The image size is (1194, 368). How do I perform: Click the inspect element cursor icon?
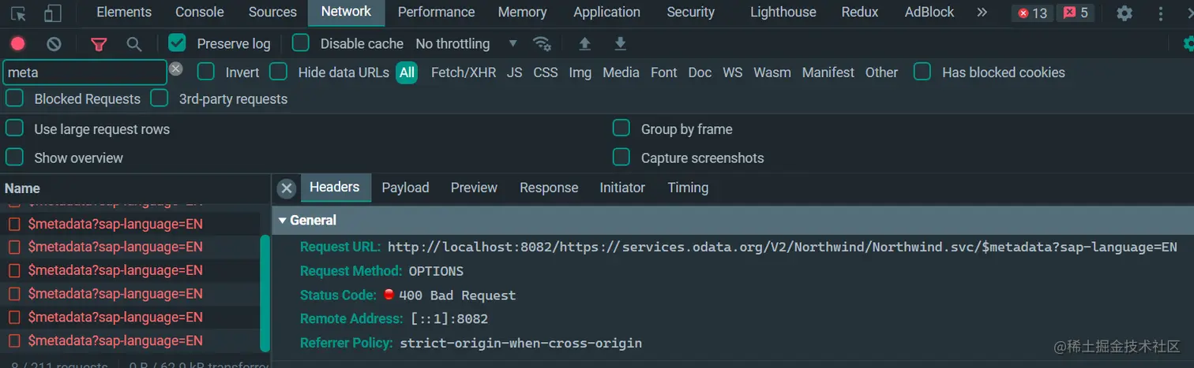click(x=18, y=13)
